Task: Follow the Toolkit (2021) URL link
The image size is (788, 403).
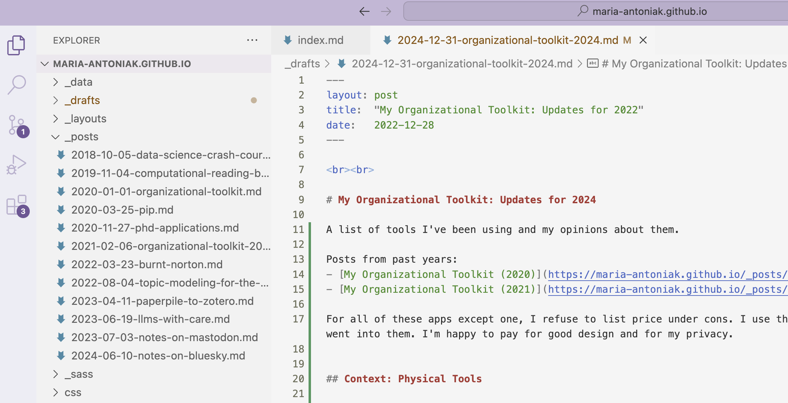Action: (668, 289)
